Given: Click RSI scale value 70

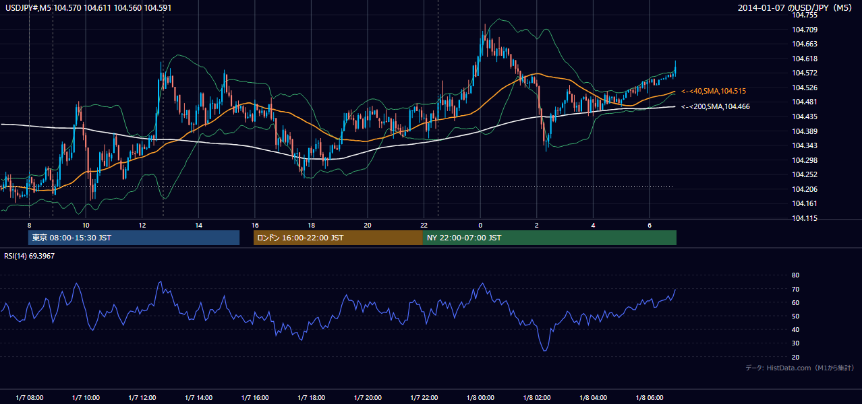Looking at the screenshot, I should (795, 289).
